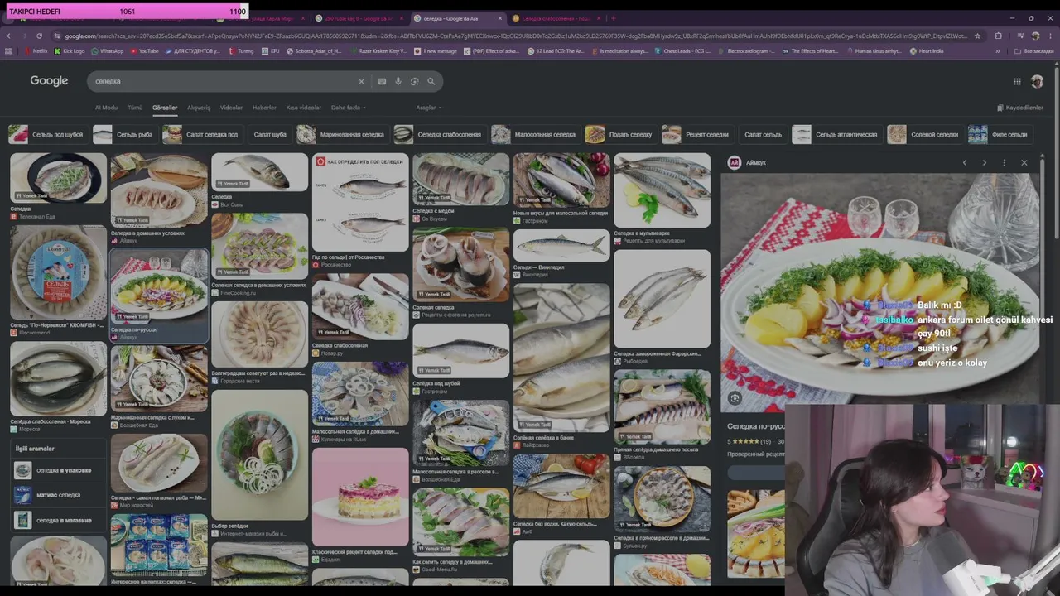The image size is (1060, 596).
Task: Bookmark this page with star icon
Action: coord(978,36)
